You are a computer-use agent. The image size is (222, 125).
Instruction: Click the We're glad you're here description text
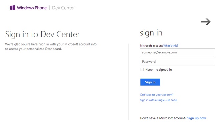(x=51, y=46)
